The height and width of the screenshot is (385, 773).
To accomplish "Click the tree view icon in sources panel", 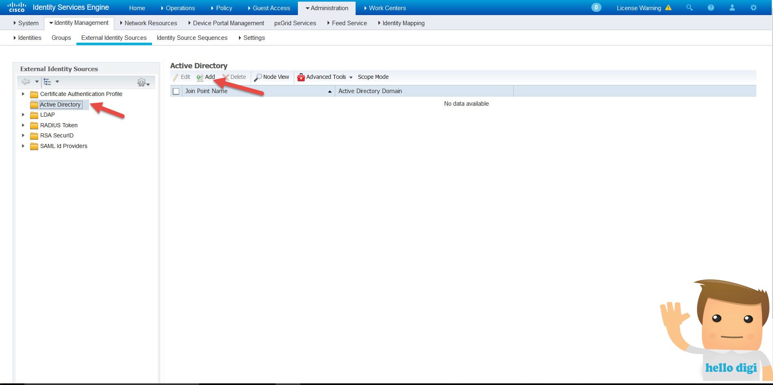I will pyautogui.click(x=48, y=82).
